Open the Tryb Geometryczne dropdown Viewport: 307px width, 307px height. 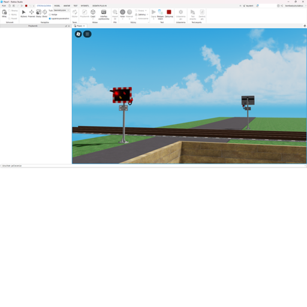tap(61, 10)
